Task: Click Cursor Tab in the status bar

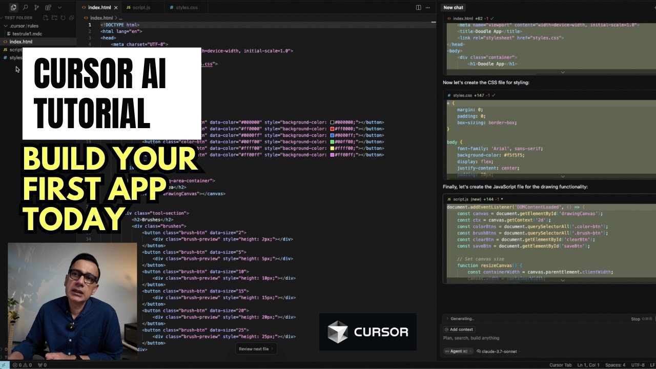Action: (560, 365)
